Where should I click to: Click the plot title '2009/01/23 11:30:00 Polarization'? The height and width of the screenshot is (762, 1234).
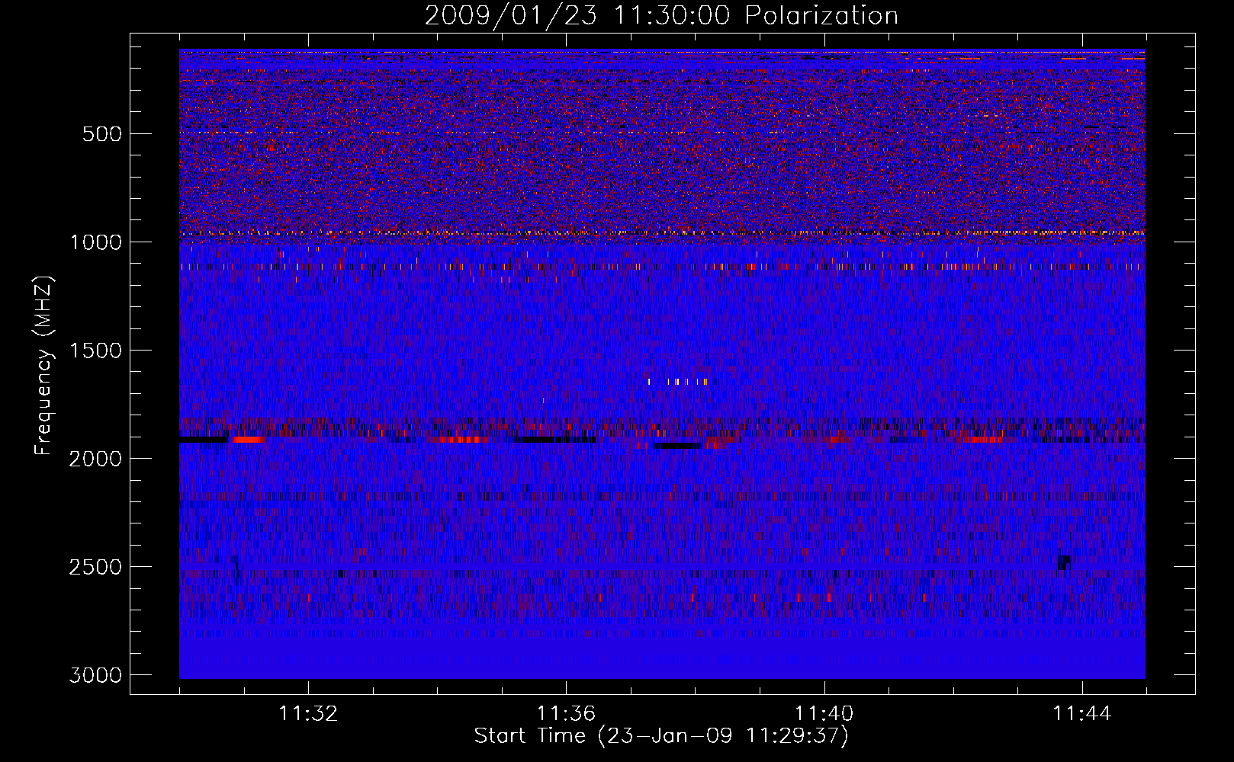661,15
